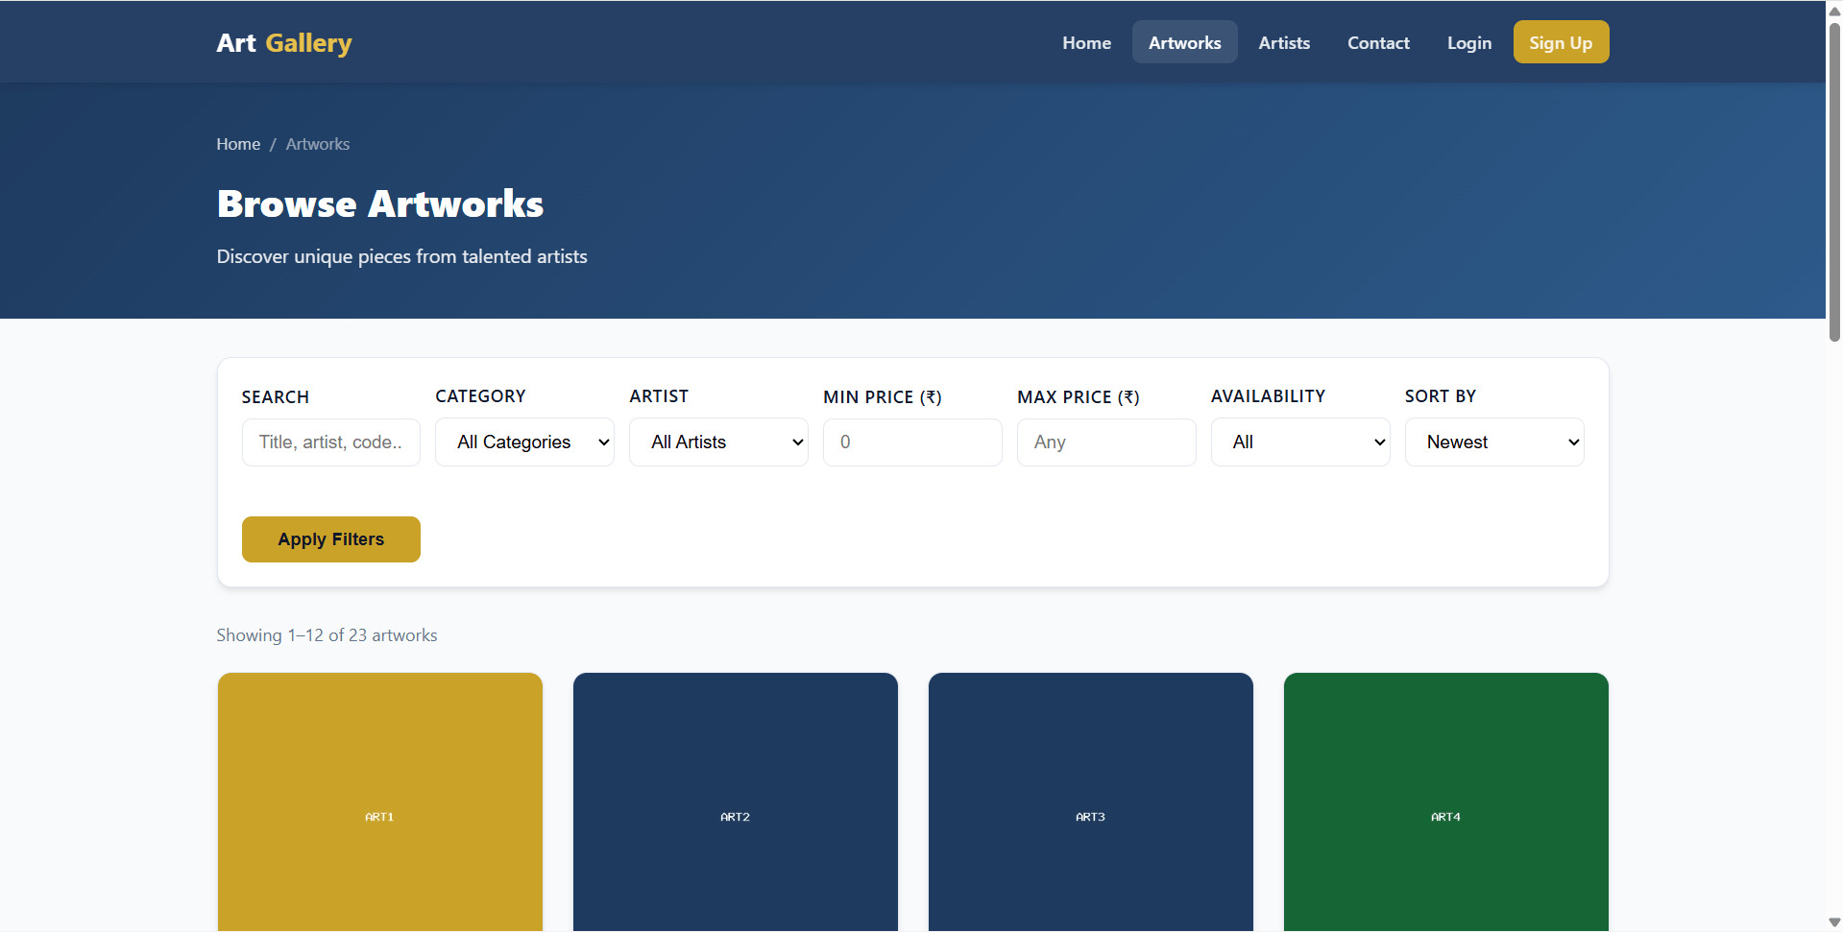Click the page scrollbar down arrow
This screenshot has width=1843, height=932.
[1834, 922]
